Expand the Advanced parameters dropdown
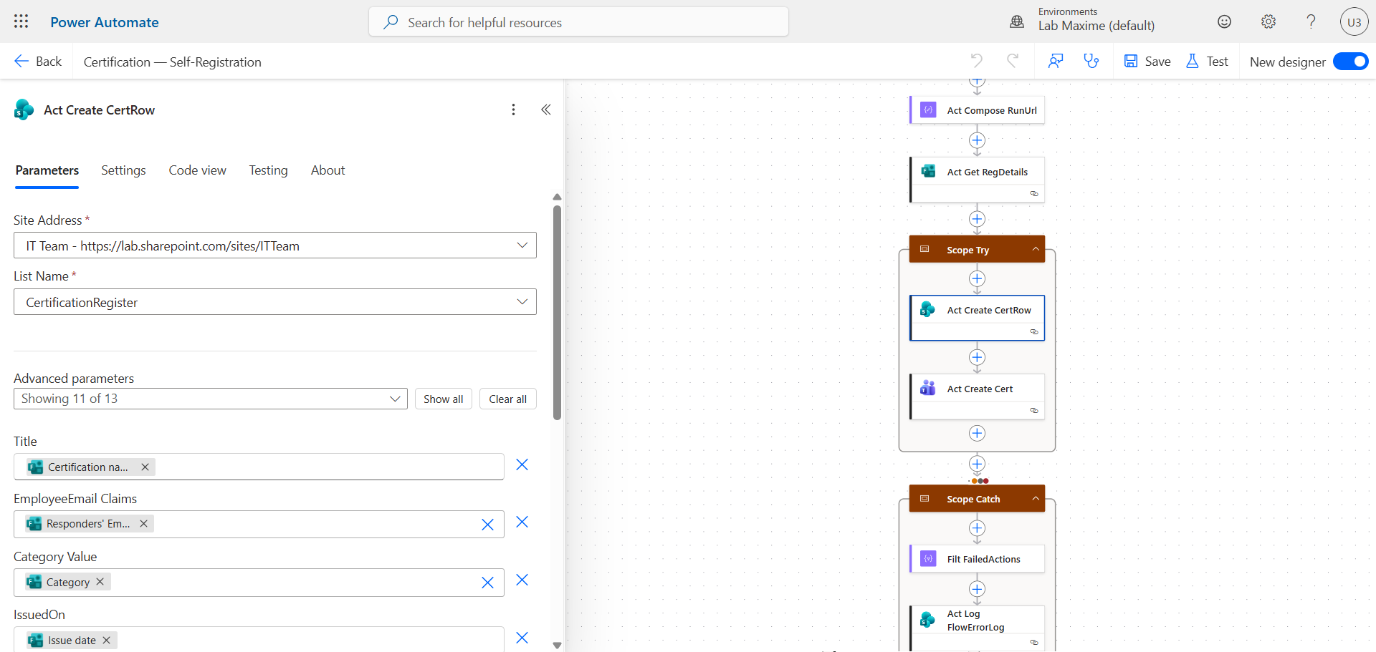Image resolution: width=1376 pixels, height=652 pixels. (x=211, y=399)
